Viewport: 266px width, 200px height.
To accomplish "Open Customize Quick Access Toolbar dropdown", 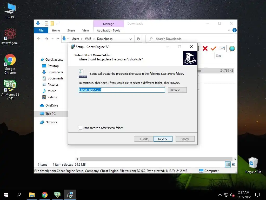I will [x=57, y=24].
